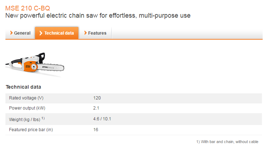Click the chain saw description subtitle
This screenshot has width=267, height=151.
click(98, 16)
